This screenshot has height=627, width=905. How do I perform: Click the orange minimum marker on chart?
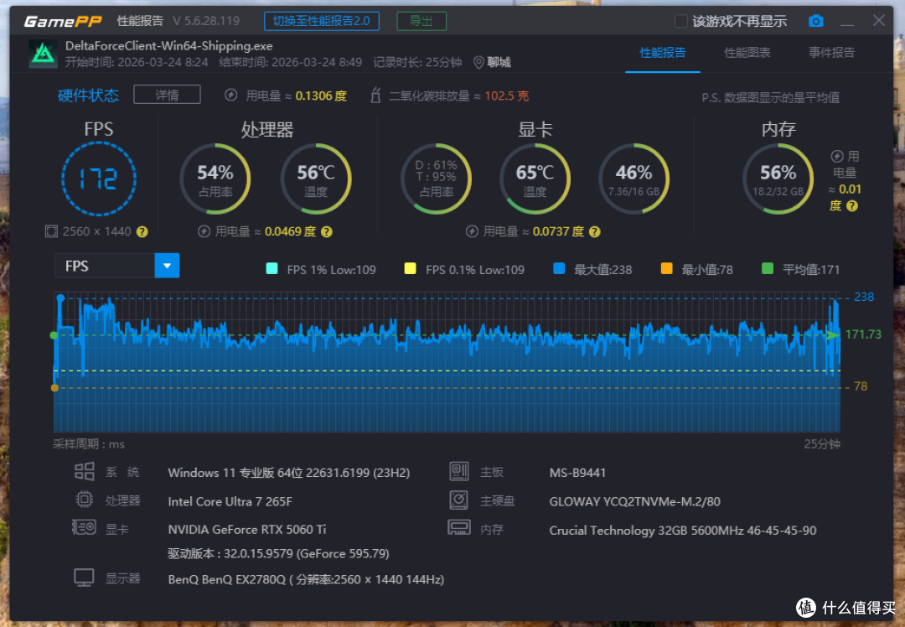tap(54, 388)
